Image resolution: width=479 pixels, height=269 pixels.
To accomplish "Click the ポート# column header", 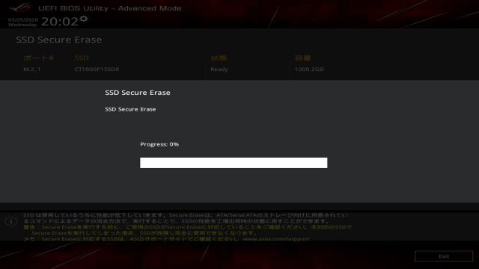I will point(39,58).
